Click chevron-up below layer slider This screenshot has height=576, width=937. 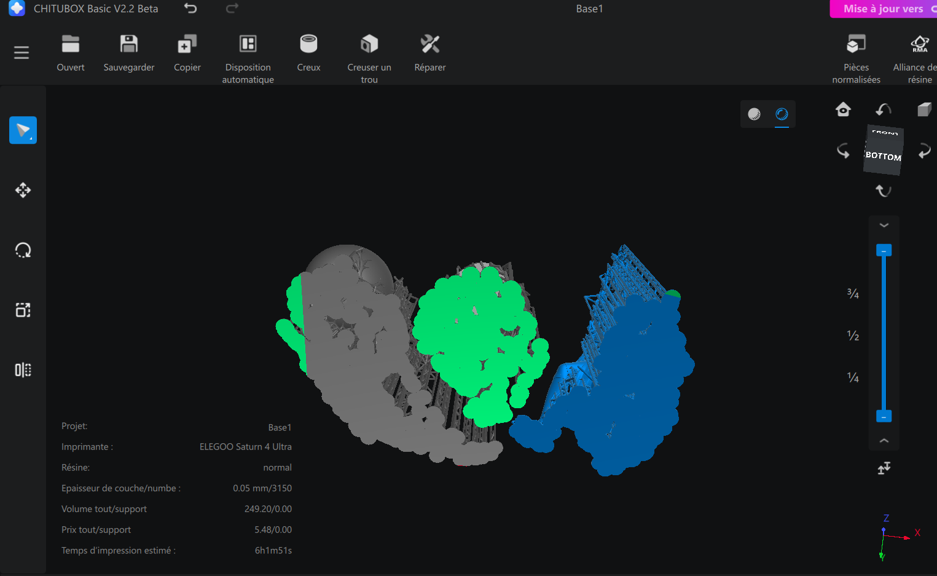884,441
